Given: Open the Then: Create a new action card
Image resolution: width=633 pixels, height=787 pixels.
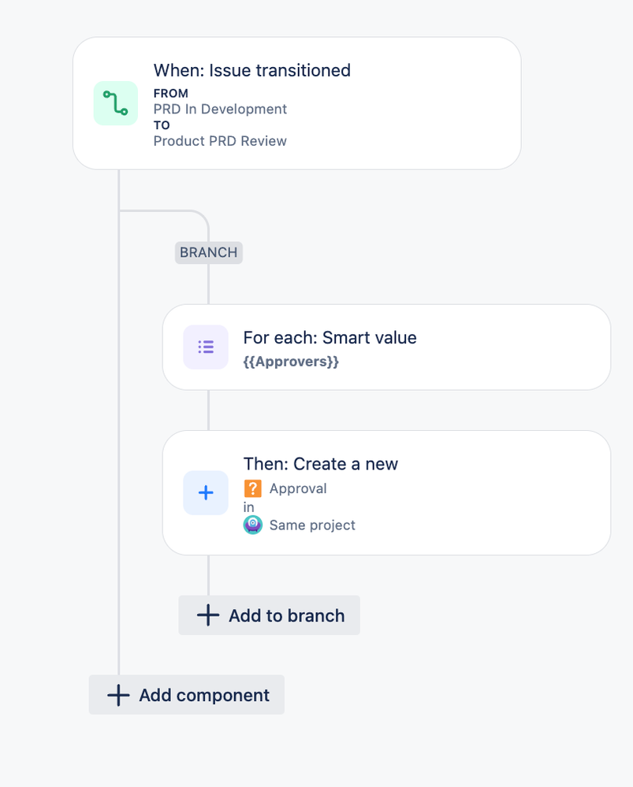Looking at the screenshot, I should [x=387, y=493].
